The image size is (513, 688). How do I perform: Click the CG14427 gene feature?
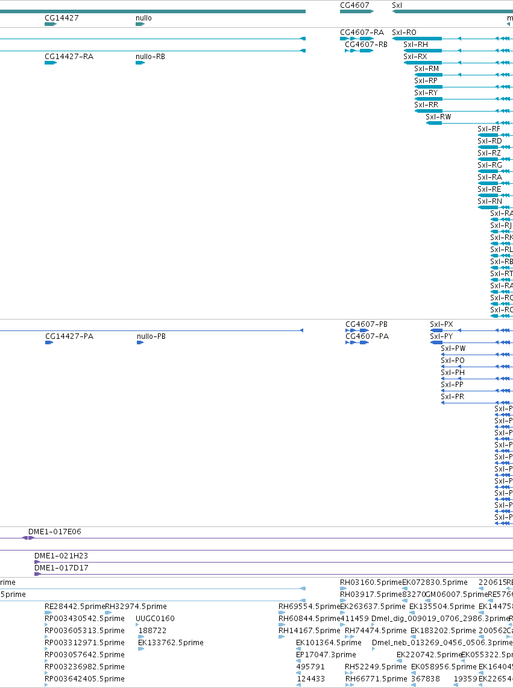click(x=51, y=24)
